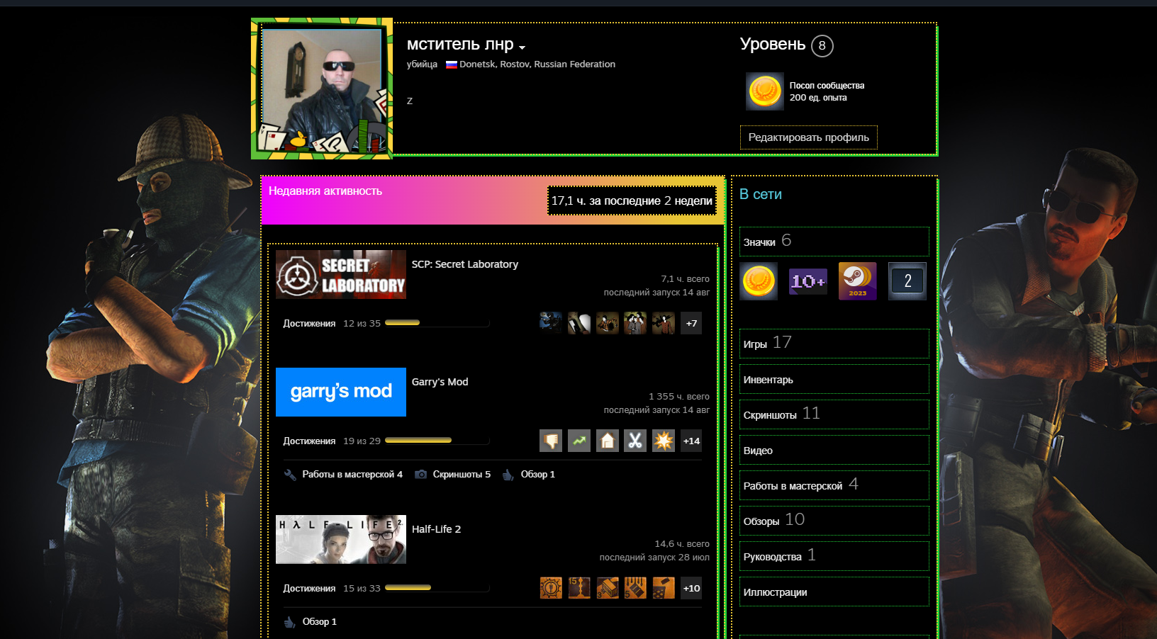This screenshot has height=639, width=1157.
Task: Click SCP achievements progress bar
Action: pos(437,323)
